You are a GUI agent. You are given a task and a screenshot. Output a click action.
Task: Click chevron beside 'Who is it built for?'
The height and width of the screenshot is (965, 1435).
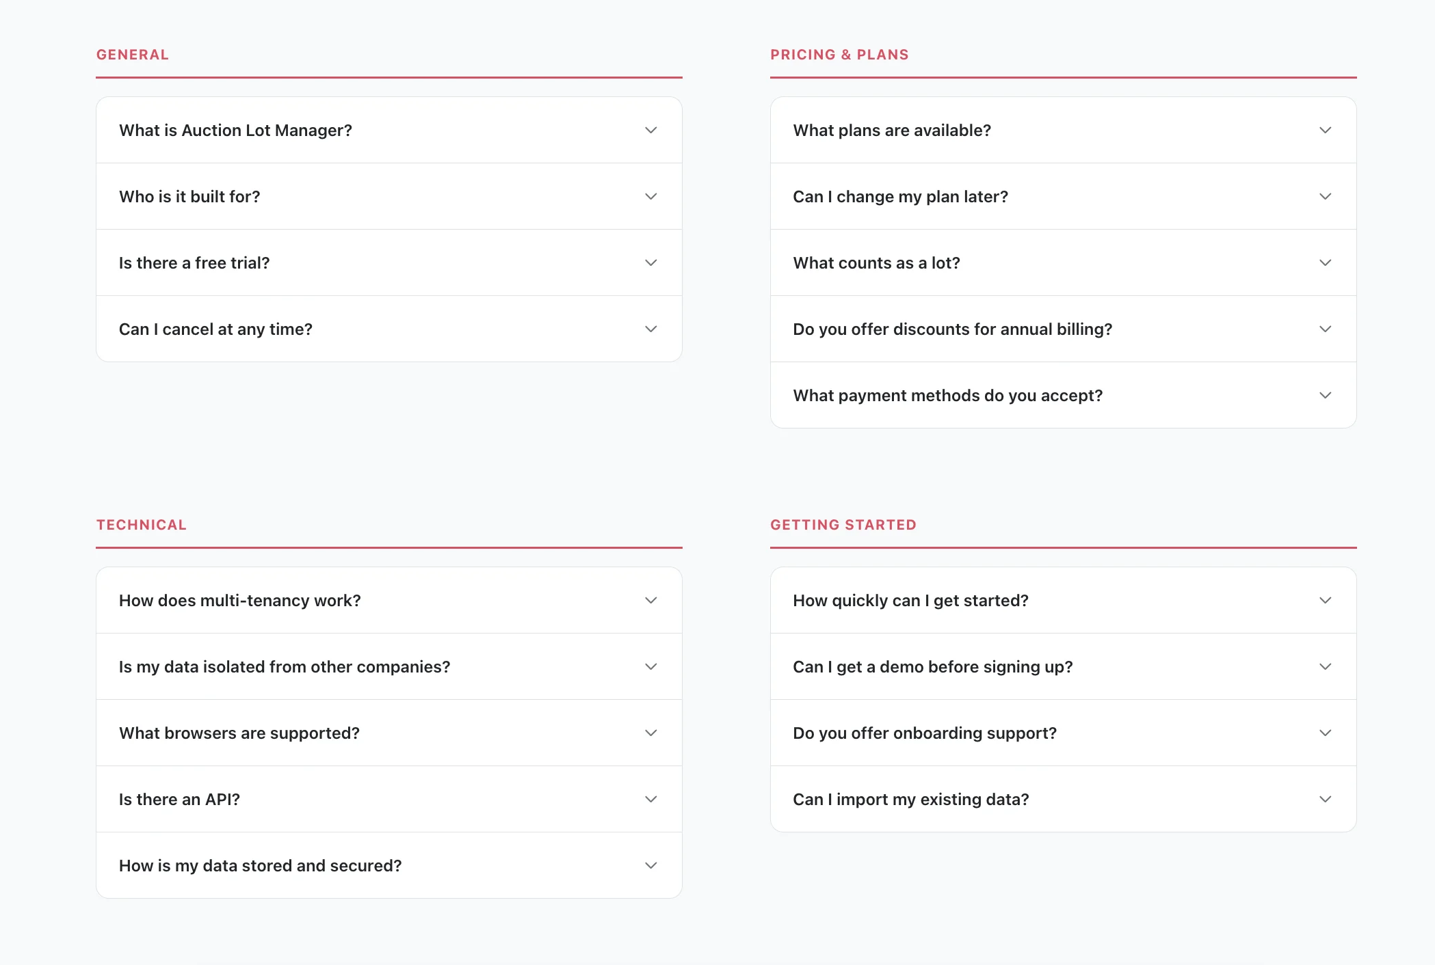coord(650,196)
